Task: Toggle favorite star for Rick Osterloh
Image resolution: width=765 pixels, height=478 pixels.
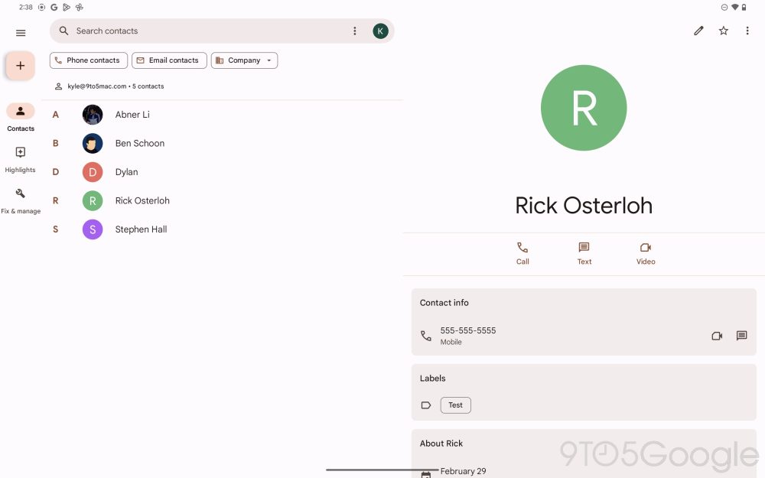Action: click(724, 31)
